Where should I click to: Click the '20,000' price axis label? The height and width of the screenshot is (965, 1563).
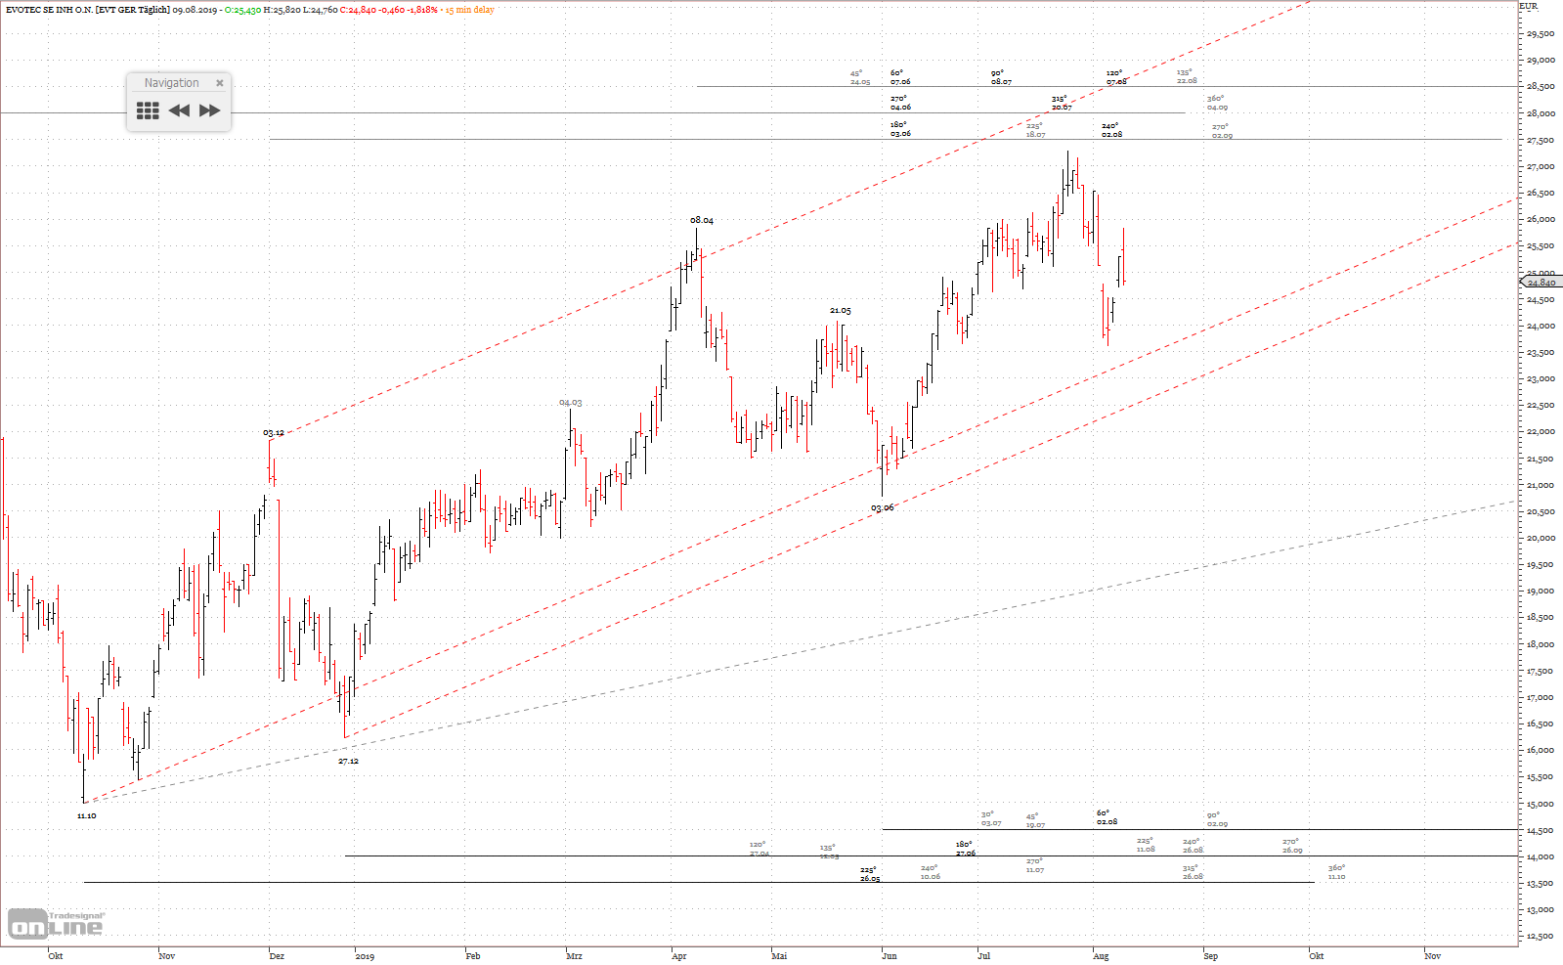[1541, 538]
